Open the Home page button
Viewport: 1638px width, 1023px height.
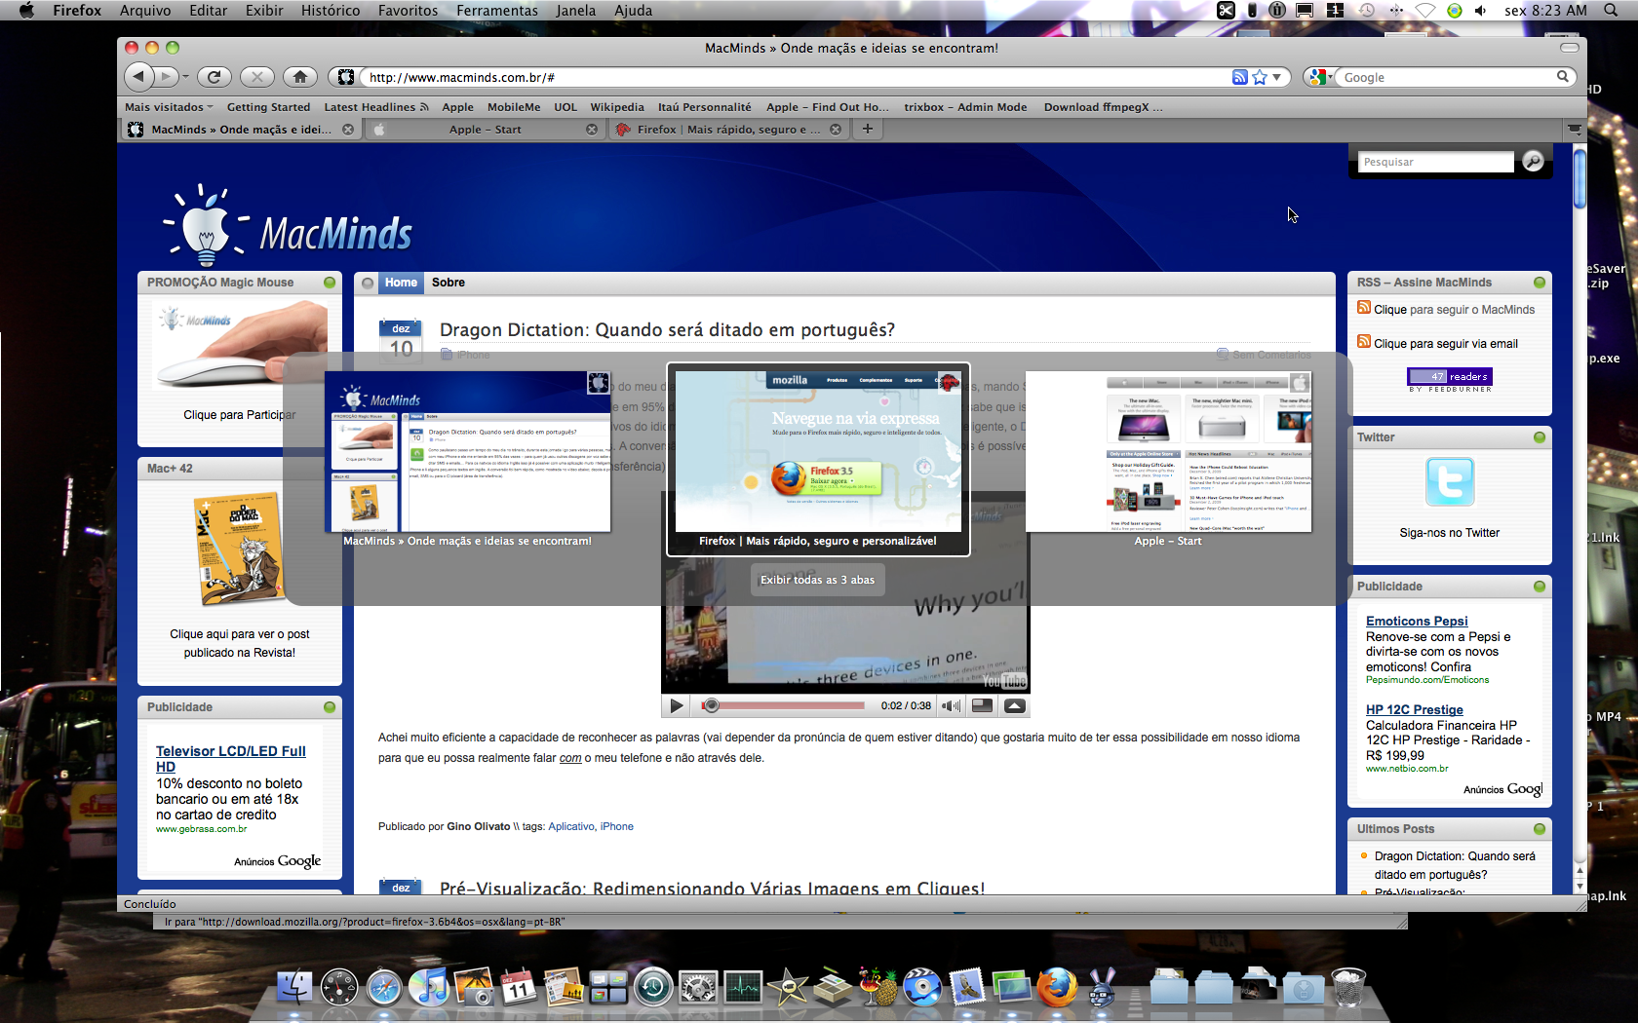point(300,77)
